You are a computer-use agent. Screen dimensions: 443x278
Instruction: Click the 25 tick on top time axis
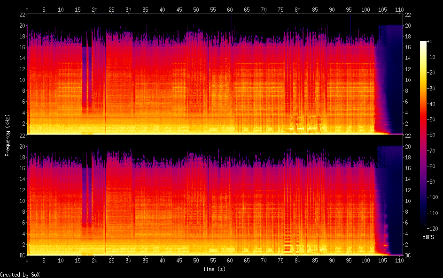click(112, 9)
